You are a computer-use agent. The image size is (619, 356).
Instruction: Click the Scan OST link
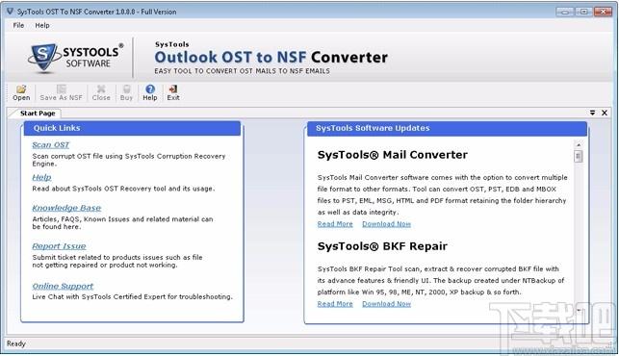50,145
